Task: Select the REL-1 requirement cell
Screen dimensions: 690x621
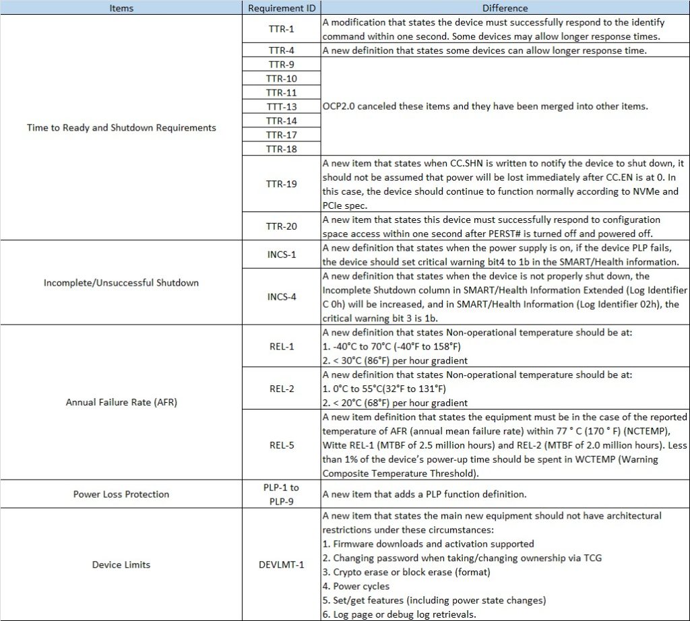Action: point(282,346)
